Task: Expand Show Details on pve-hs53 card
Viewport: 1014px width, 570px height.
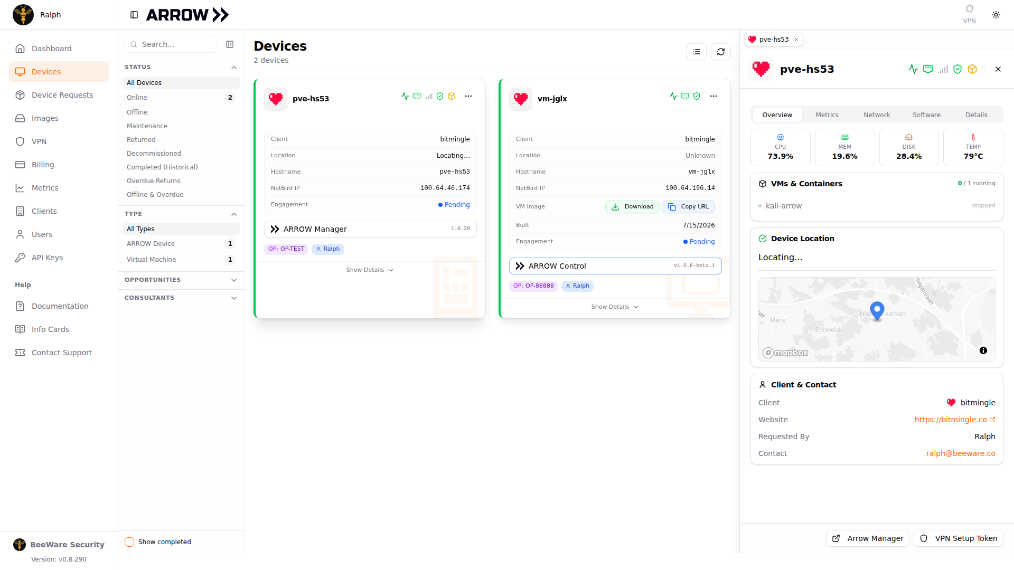Action: (370, 270)
